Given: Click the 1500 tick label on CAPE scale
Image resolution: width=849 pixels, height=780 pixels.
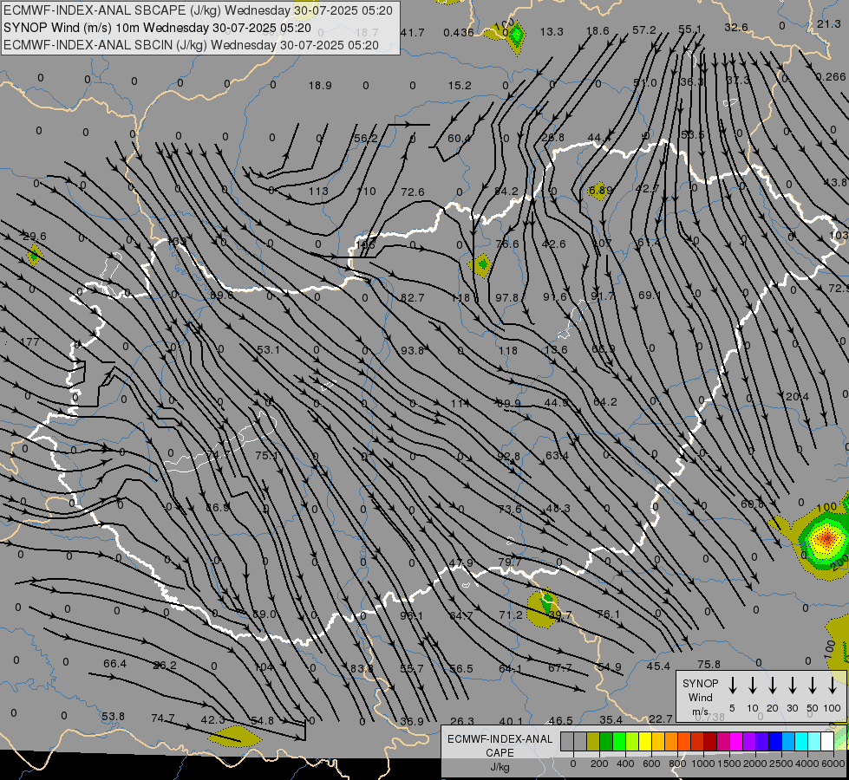Looking at the screenshot, I should tap(729, 764).
